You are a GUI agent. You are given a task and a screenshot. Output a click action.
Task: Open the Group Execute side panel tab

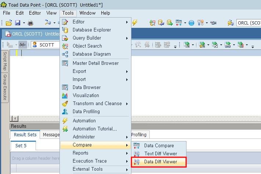click(x=5, y=87)
